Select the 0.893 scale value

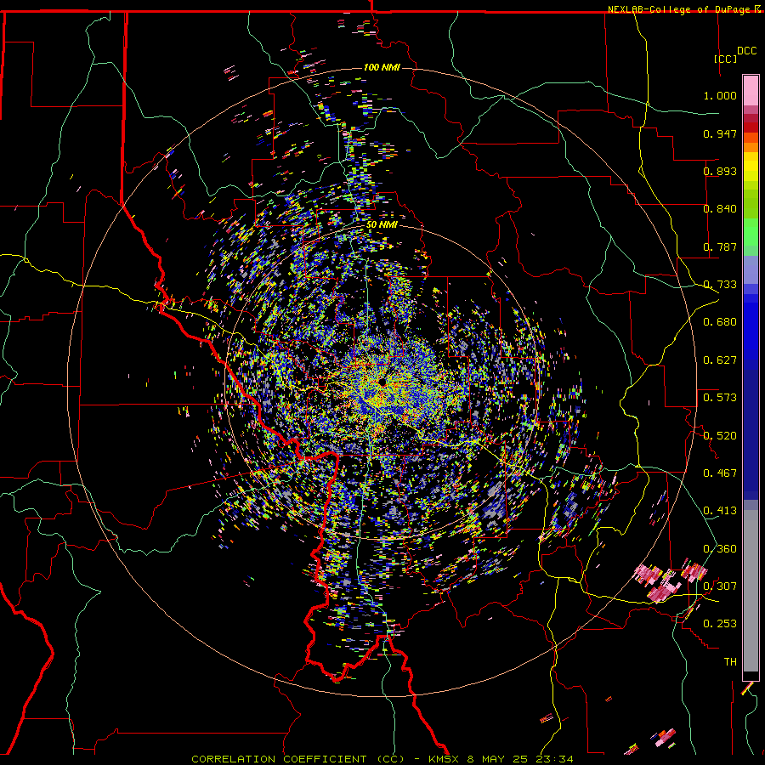click(x=720, y=171)
